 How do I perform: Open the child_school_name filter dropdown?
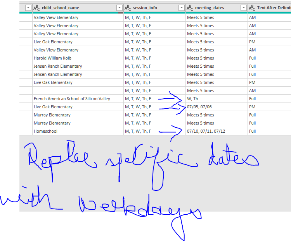[x=120, y=8]
